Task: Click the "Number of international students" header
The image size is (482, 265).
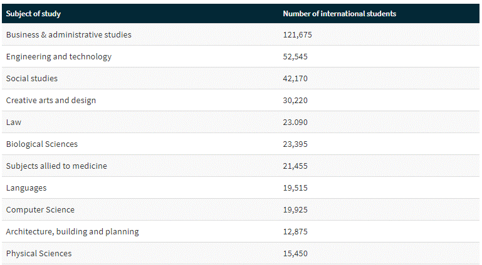Action: [x=339, y=14]
